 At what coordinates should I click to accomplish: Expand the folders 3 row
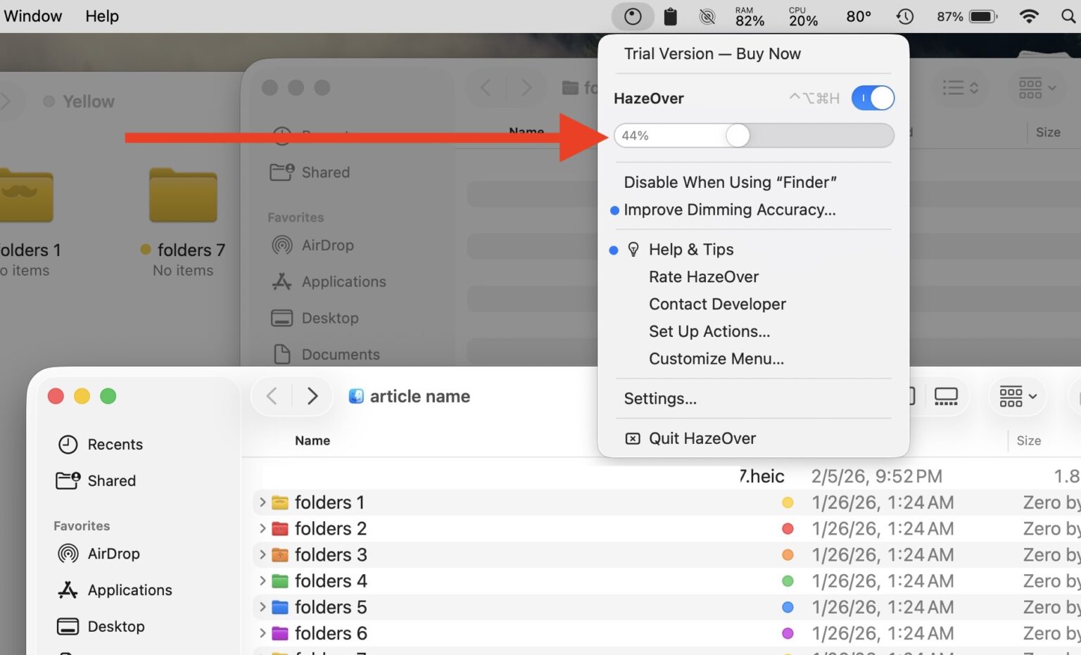(x=263, y=555)
